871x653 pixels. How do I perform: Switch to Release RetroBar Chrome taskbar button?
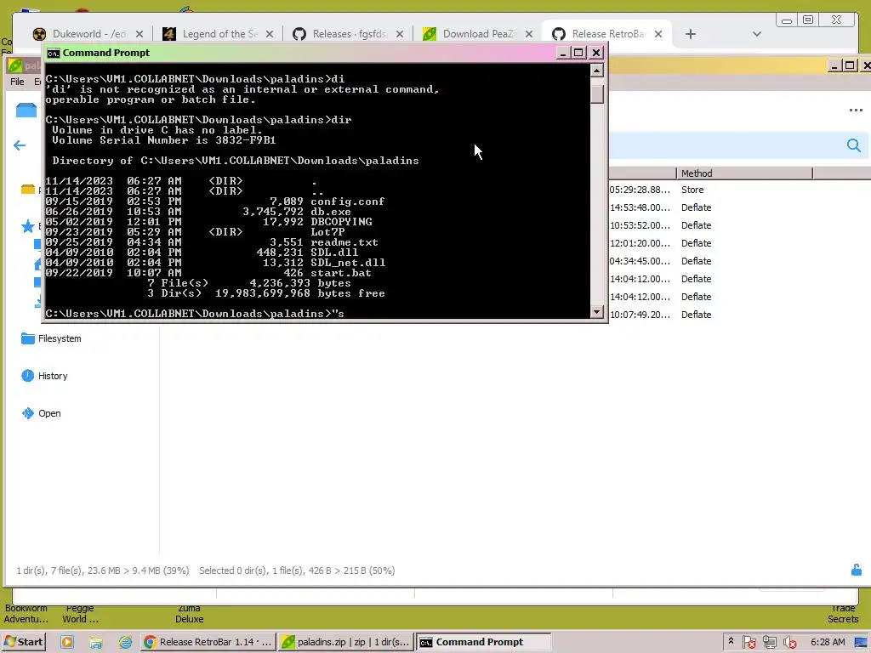point(208,642)
